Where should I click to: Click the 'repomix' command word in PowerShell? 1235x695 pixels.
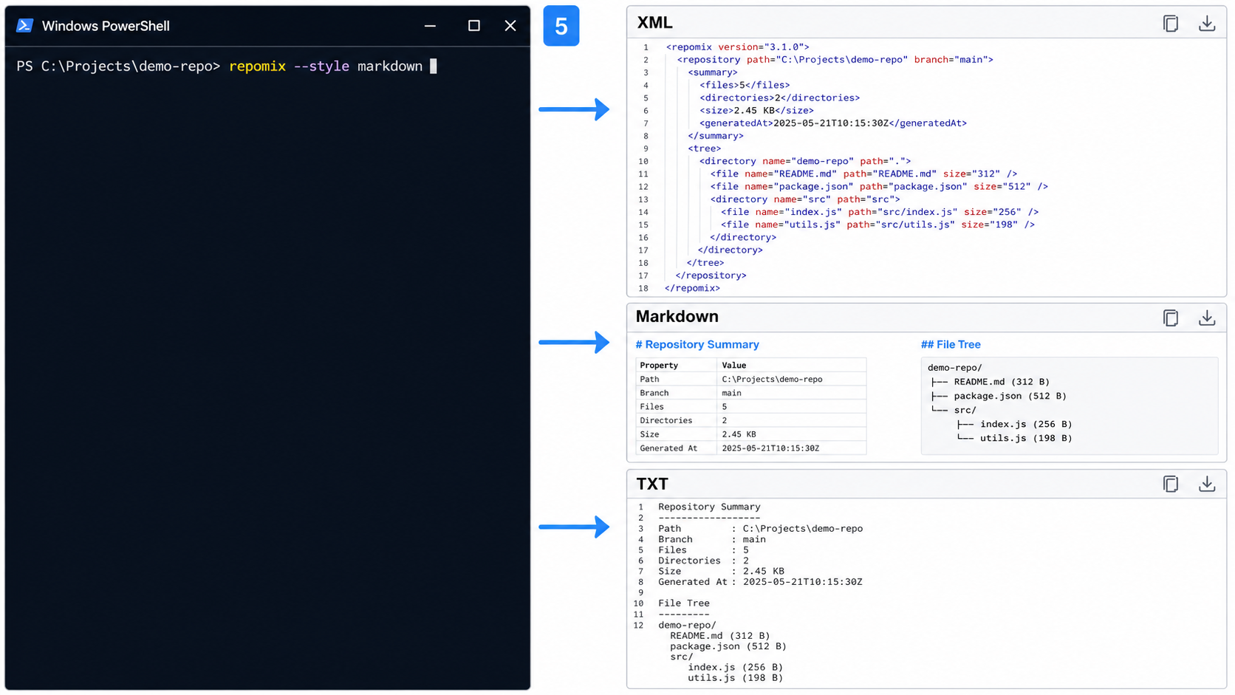[257, 66]
